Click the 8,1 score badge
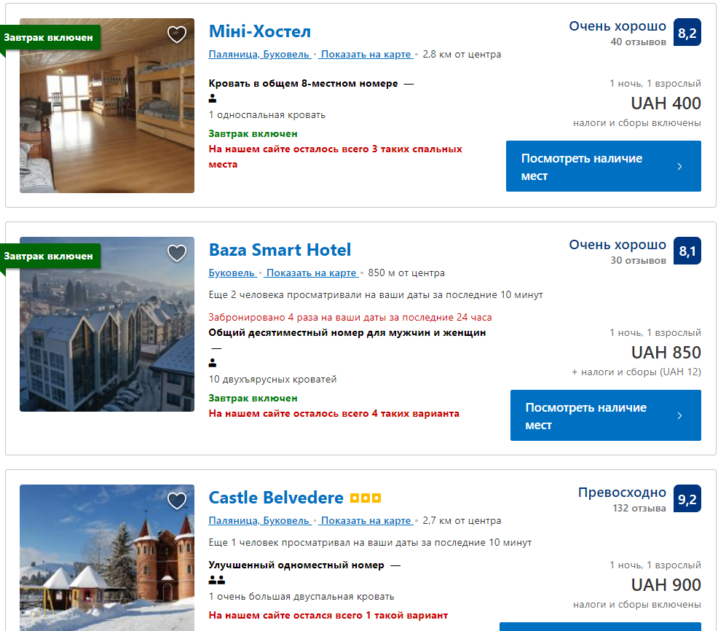Image resolution: width=718 pixels, height=631 pixels. click(687, 251)
